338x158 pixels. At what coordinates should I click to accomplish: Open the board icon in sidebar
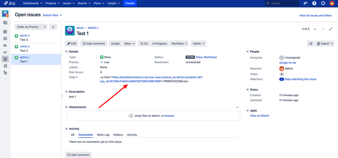tap(5, 23)
